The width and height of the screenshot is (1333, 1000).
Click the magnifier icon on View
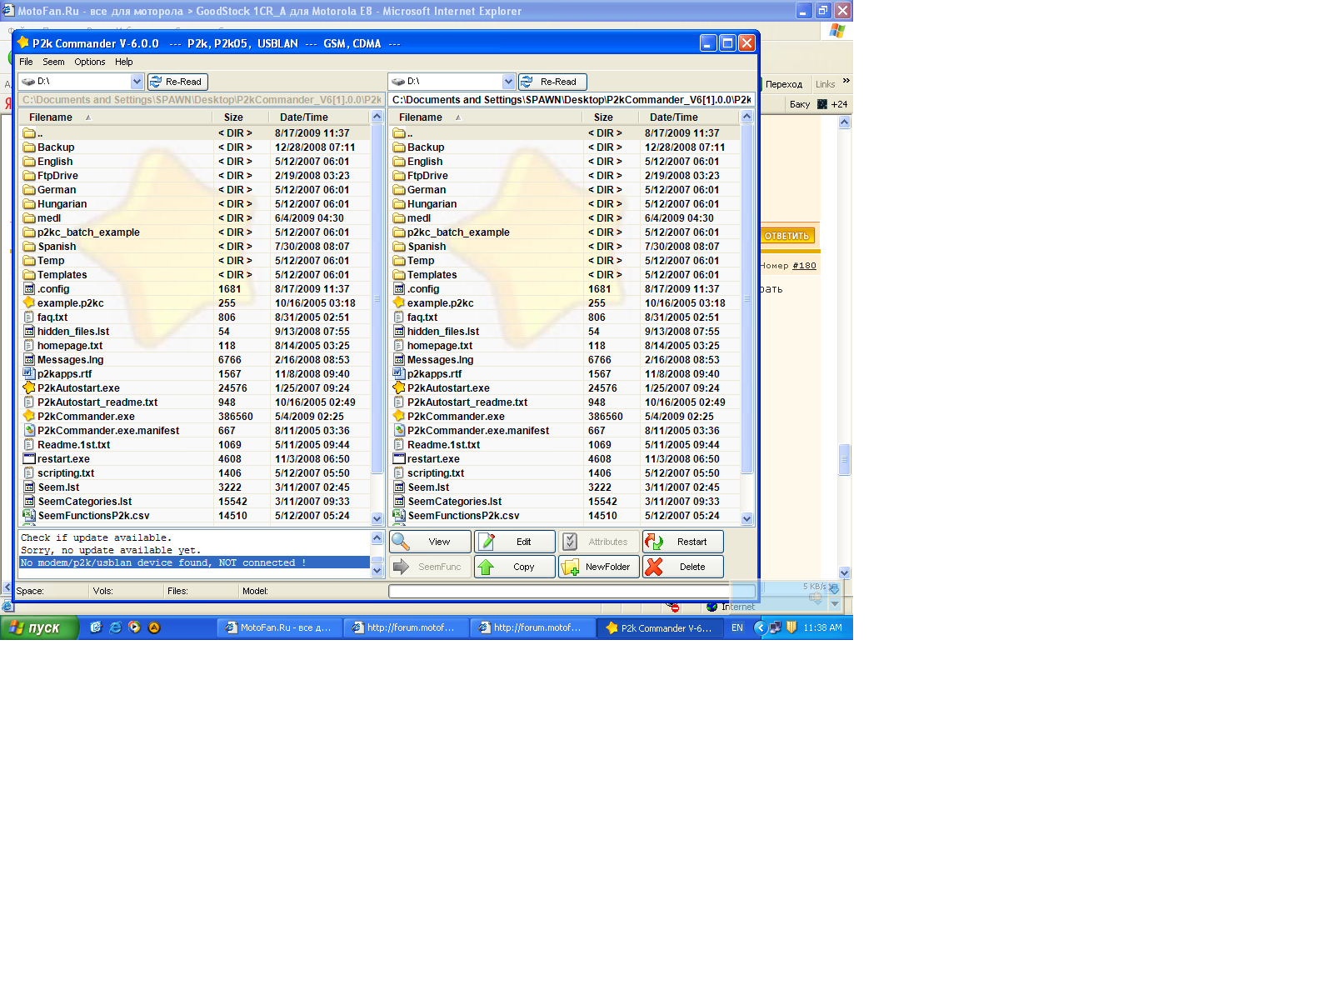coord(401,542)
